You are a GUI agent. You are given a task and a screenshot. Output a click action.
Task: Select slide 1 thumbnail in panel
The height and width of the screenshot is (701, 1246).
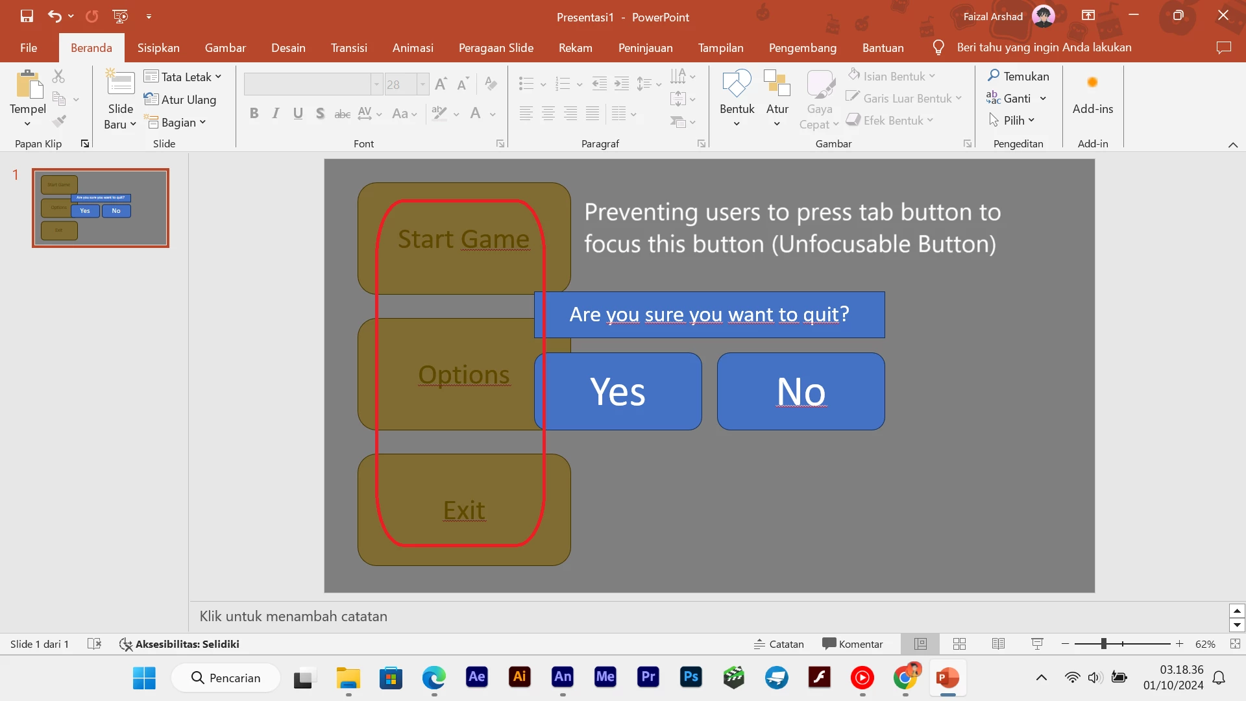coord(101,208)
